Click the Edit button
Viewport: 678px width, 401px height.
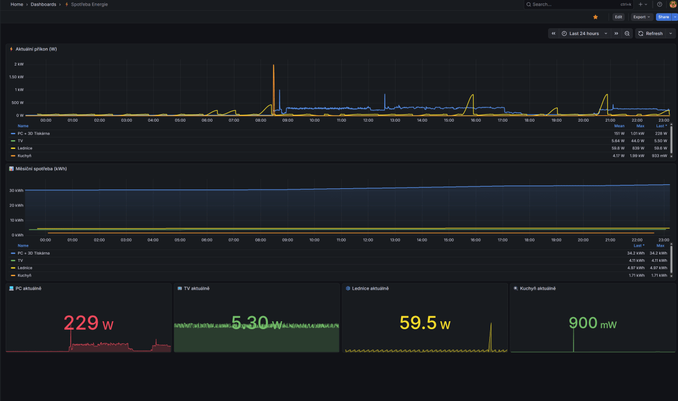click(619, 17)
